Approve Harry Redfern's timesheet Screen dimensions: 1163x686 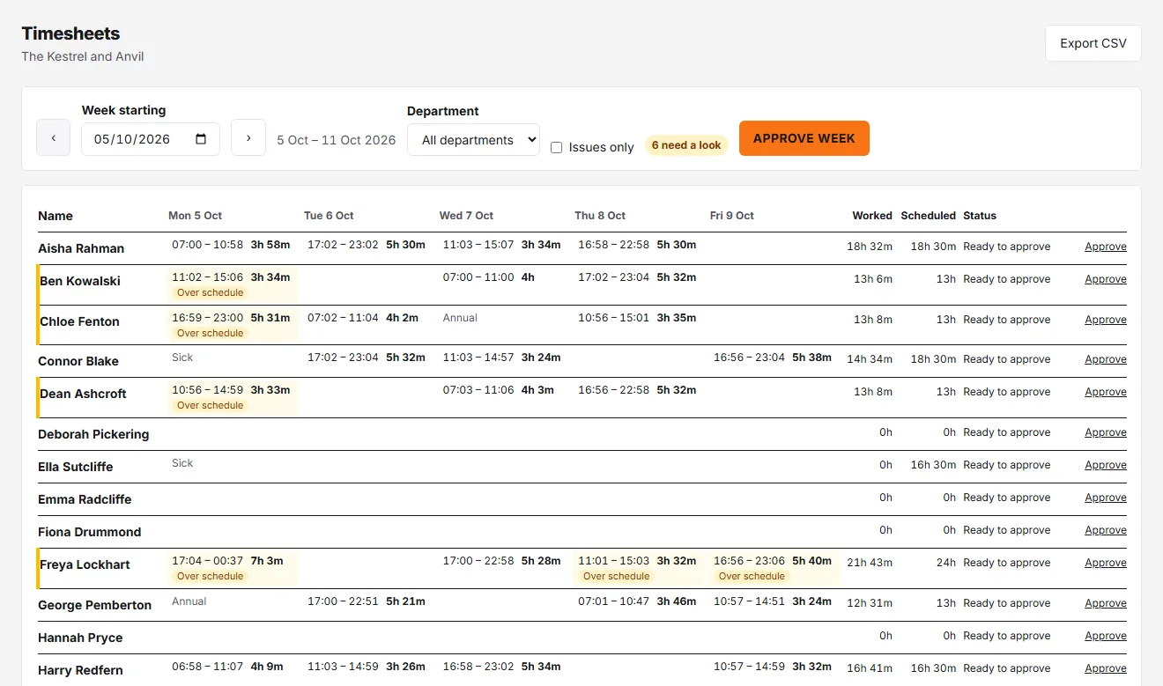pyautogui.click(x=1105, y=668)
